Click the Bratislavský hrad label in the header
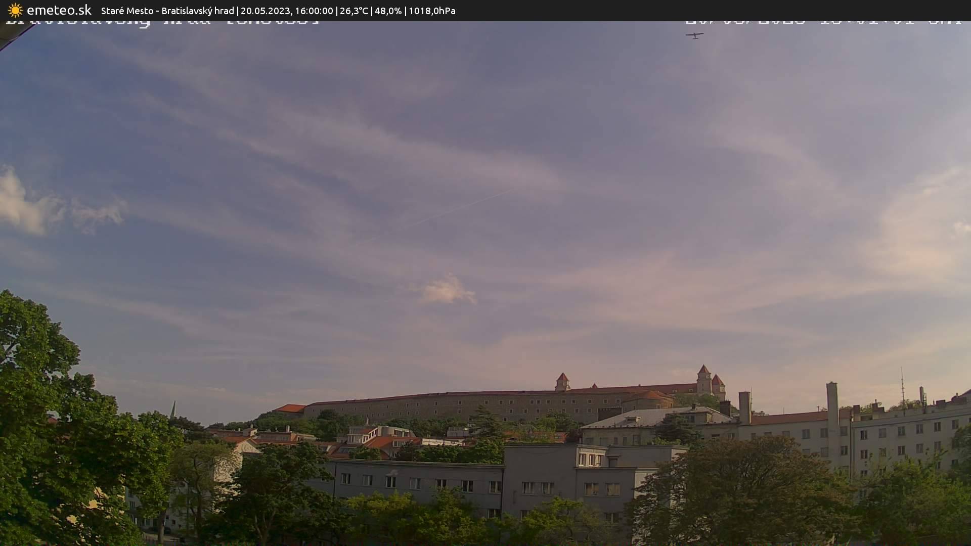 click(198, 11)
